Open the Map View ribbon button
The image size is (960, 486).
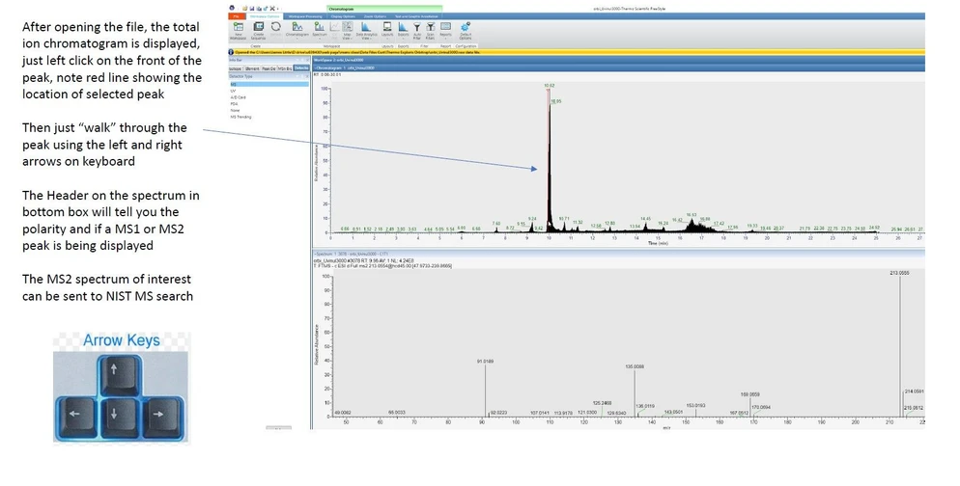(347, 31)
